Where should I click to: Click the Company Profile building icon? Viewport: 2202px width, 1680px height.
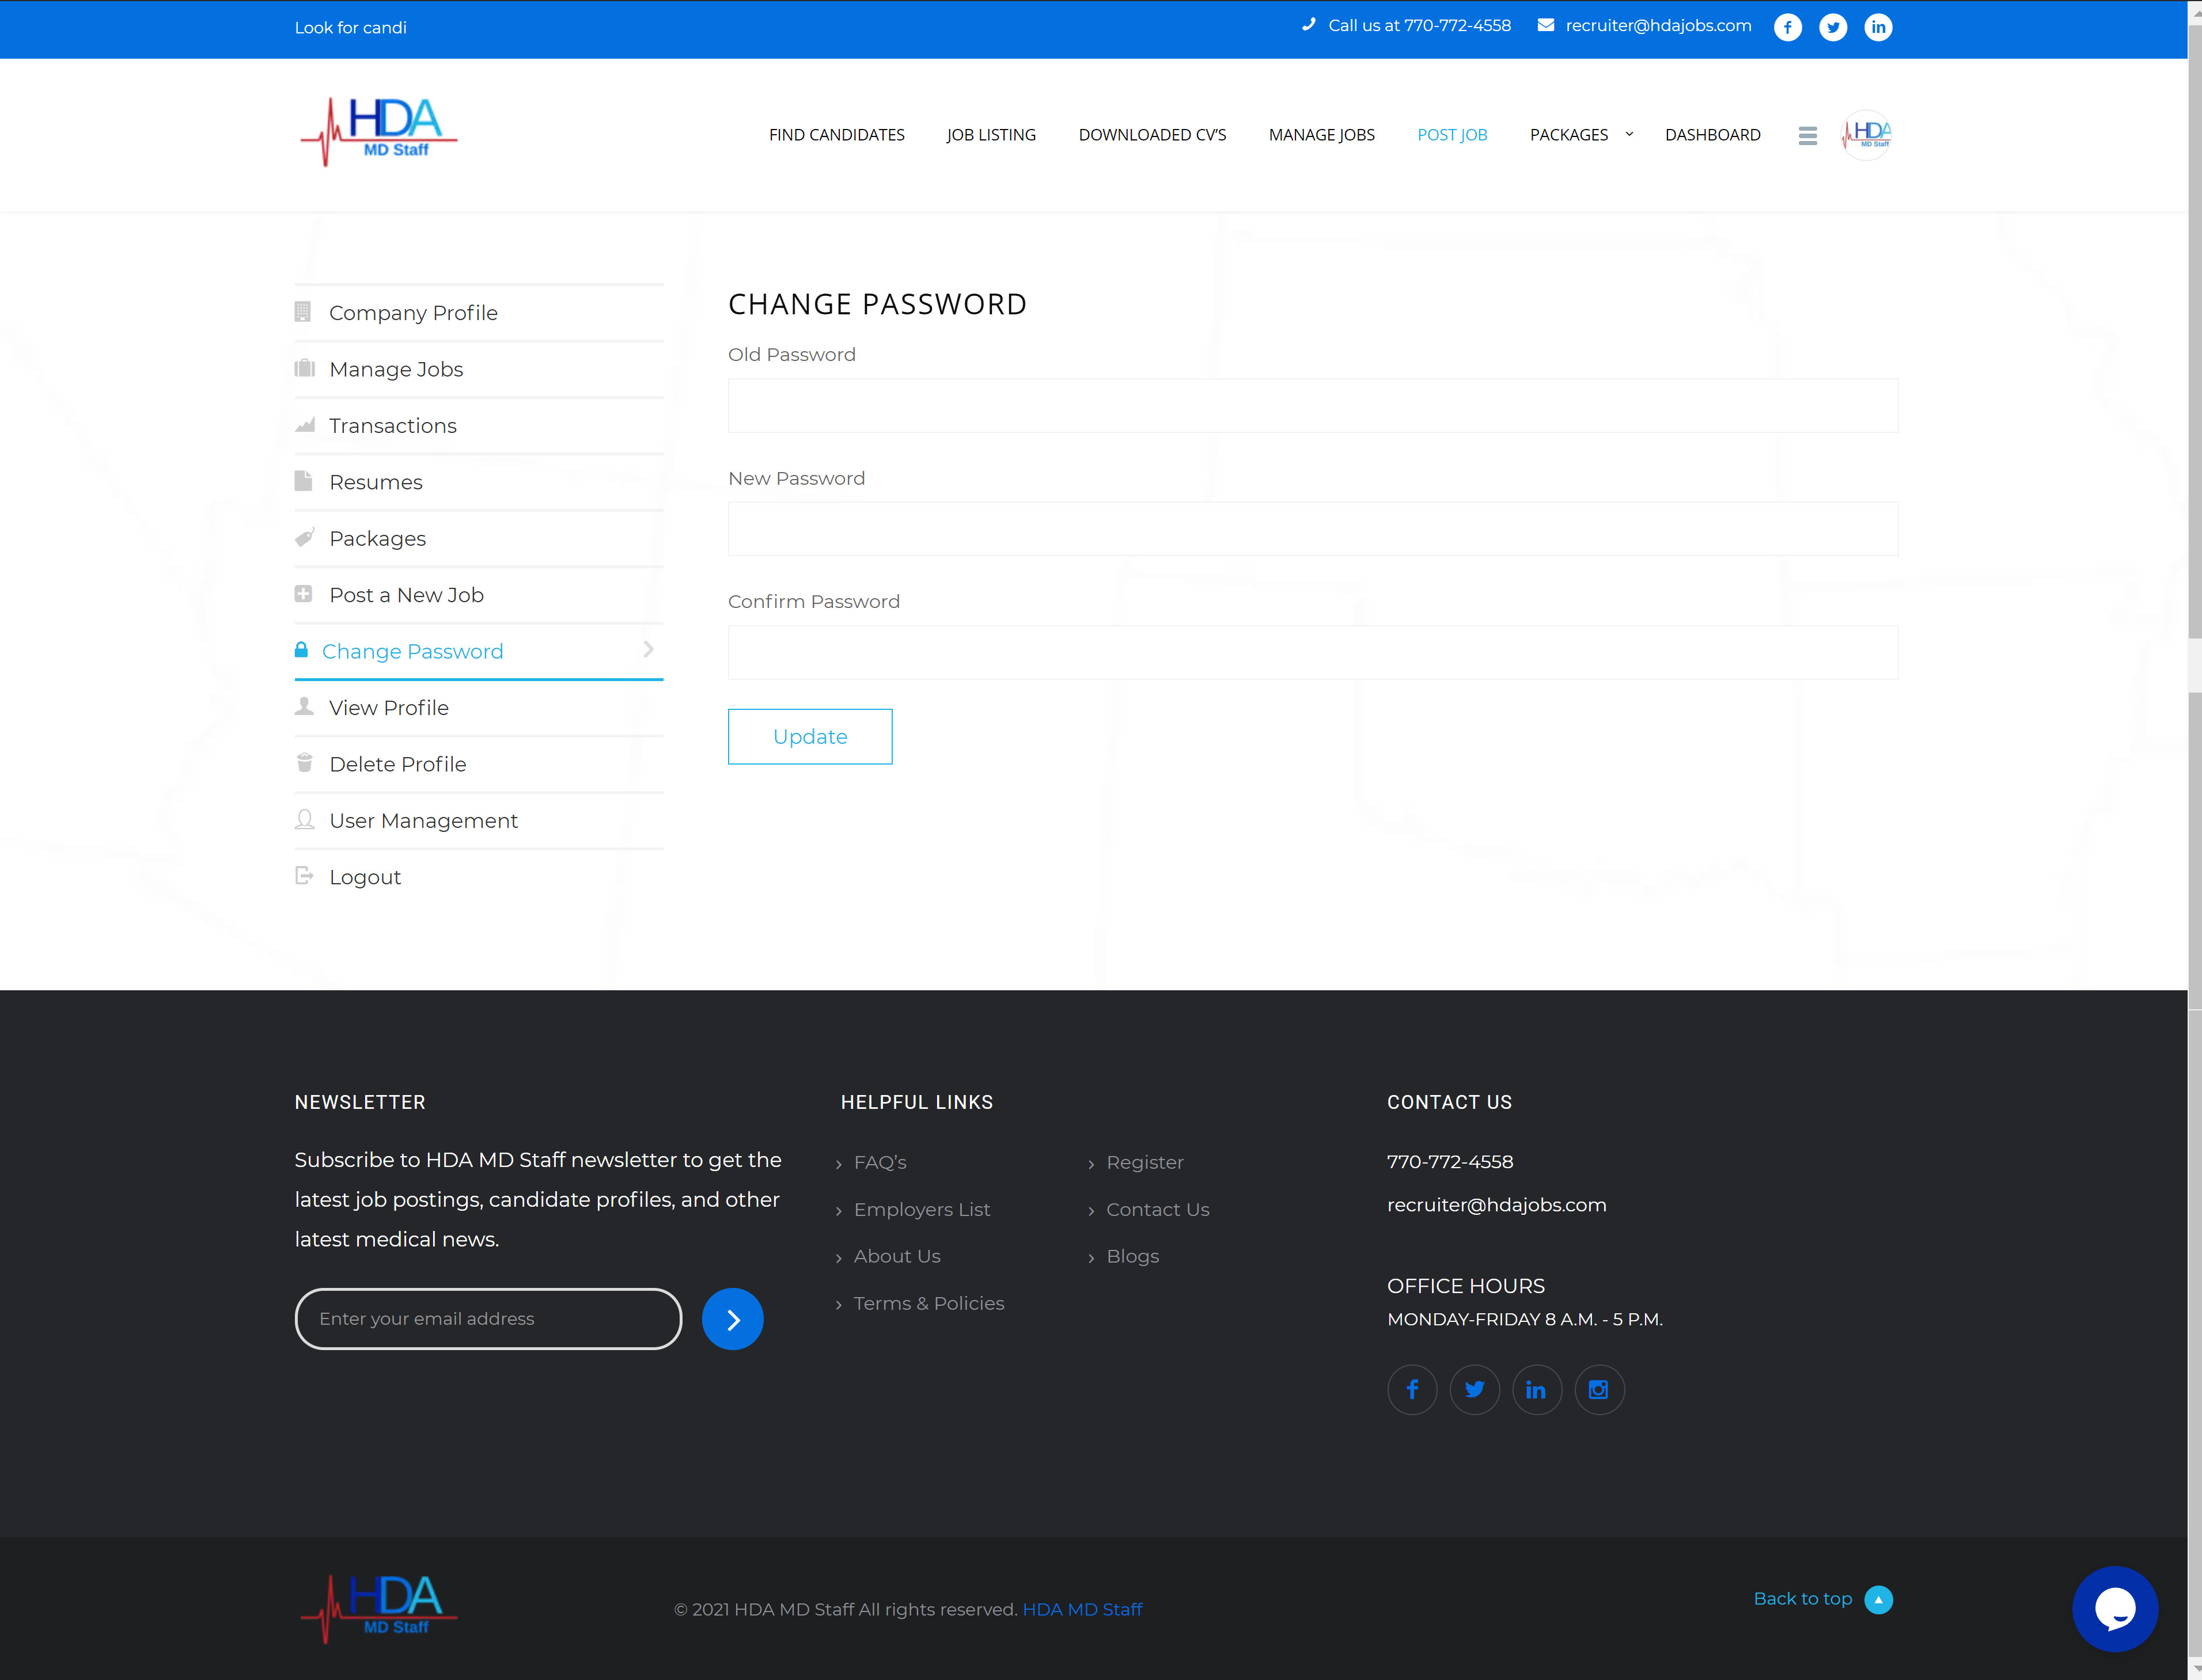(x=303, y=312)
